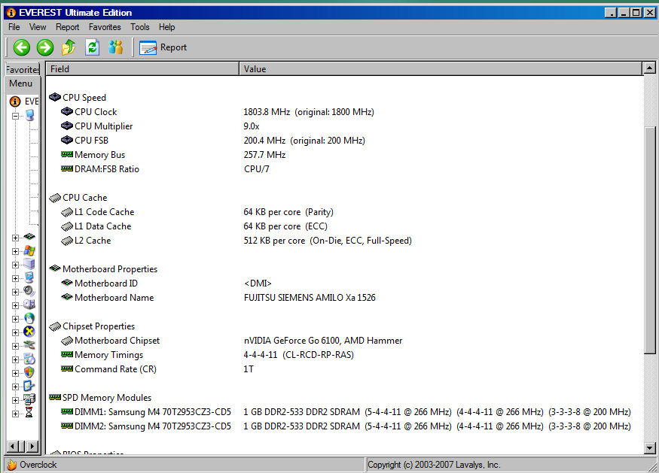Switch to the Favorites sidebar tab

pos(23,69)
